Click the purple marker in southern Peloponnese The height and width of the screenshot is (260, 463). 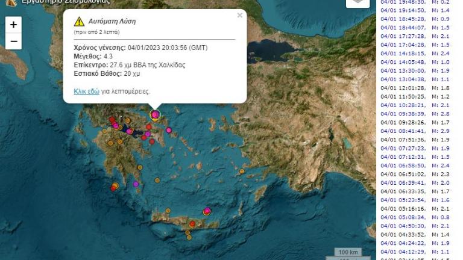pyautogui.click(x=136, y=184)
